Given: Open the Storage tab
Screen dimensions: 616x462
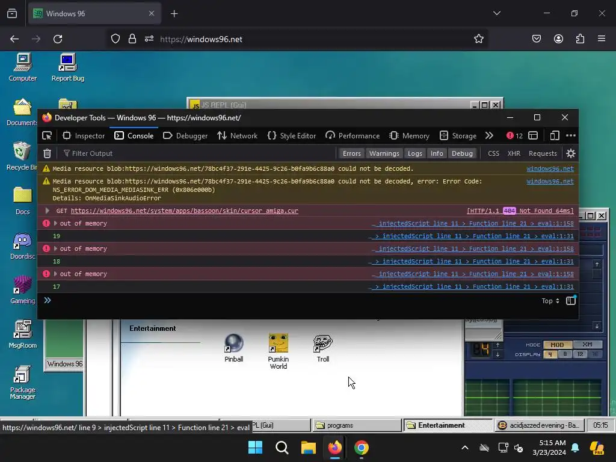Looking at the screenshot, I should [458, 135].
